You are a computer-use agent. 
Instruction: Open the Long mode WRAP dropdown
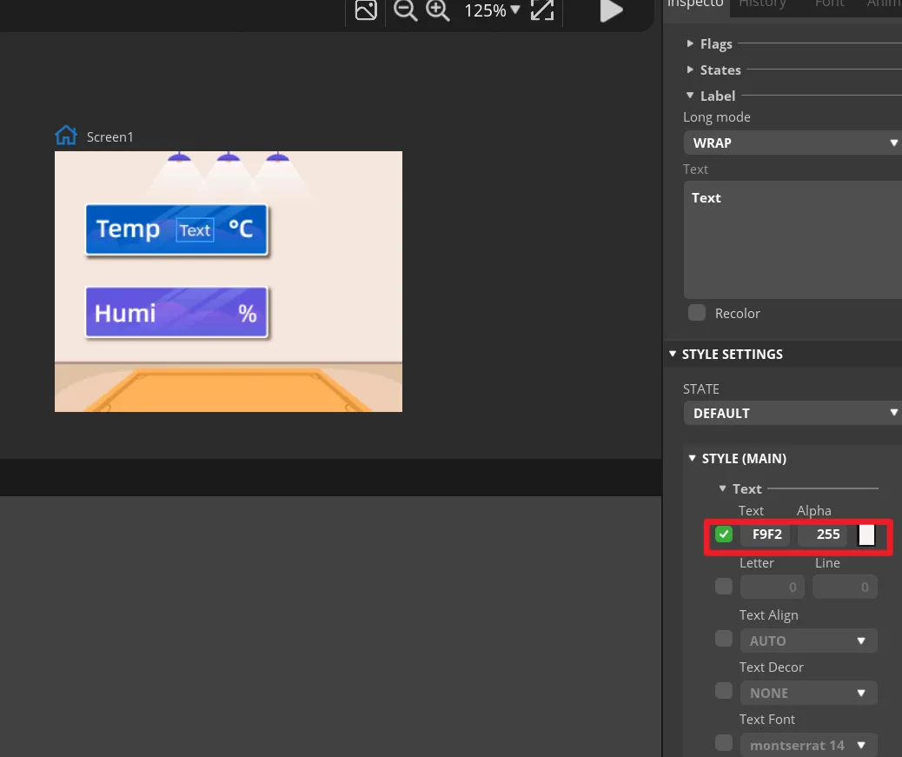(793, 143)
